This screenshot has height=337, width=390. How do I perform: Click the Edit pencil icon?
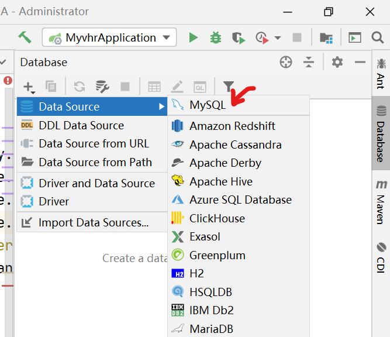tap(177, 87)
